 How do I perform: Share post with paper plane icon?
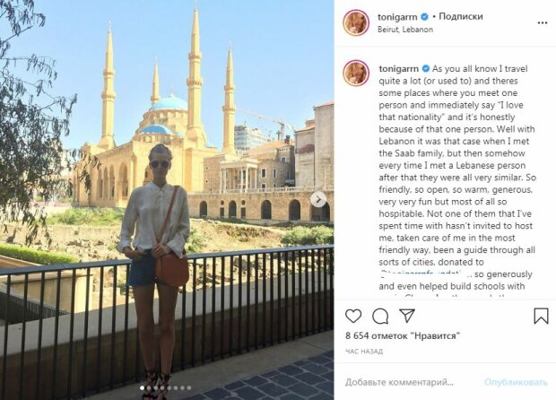tap(407, 316)
